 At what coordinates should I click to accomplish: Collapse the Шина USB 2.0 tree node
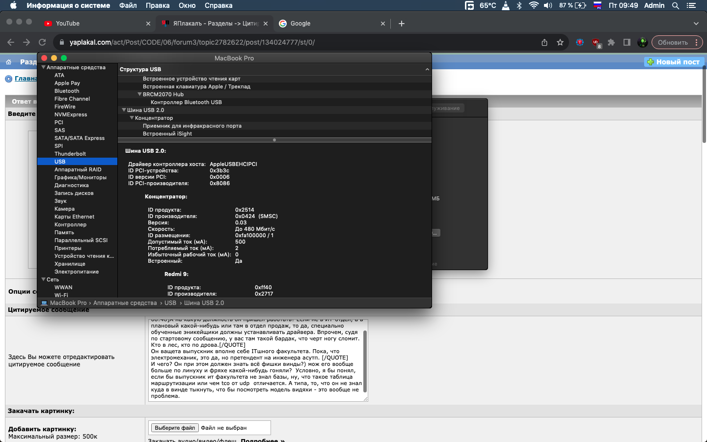click(x=124, y=110)
